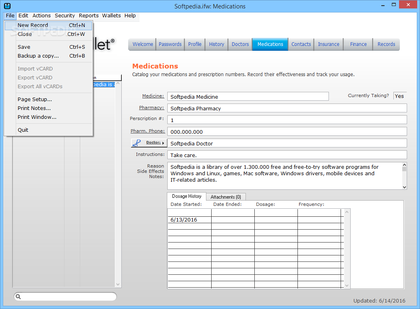The height and width of the screenshot is (309, 420).
Task: Choose Quit from File menu
Action: [48, 130]
